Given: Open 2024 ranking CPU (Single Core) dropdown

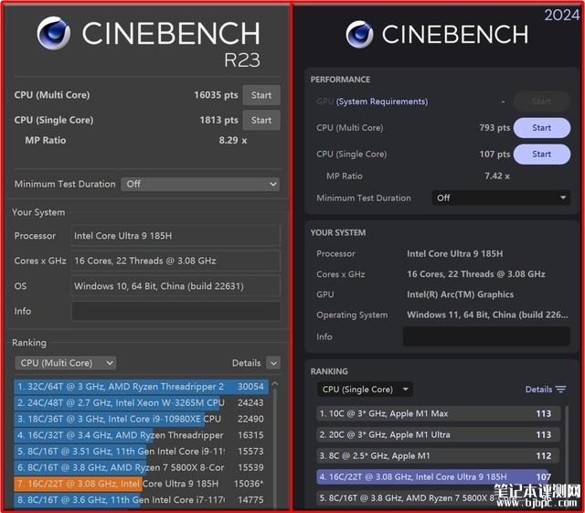Looking at the screenshot, I should coord(365,390).
